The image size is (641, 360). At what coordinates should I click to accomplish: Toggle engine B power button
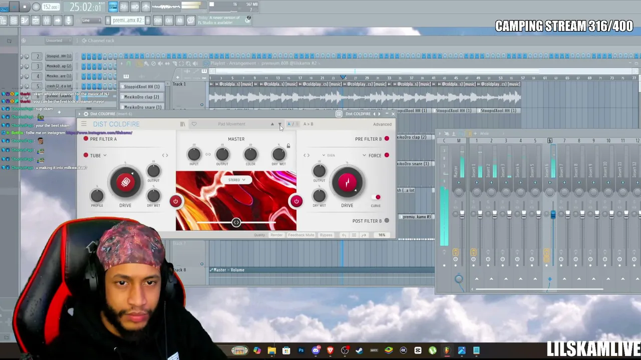(x=296, y=201)
